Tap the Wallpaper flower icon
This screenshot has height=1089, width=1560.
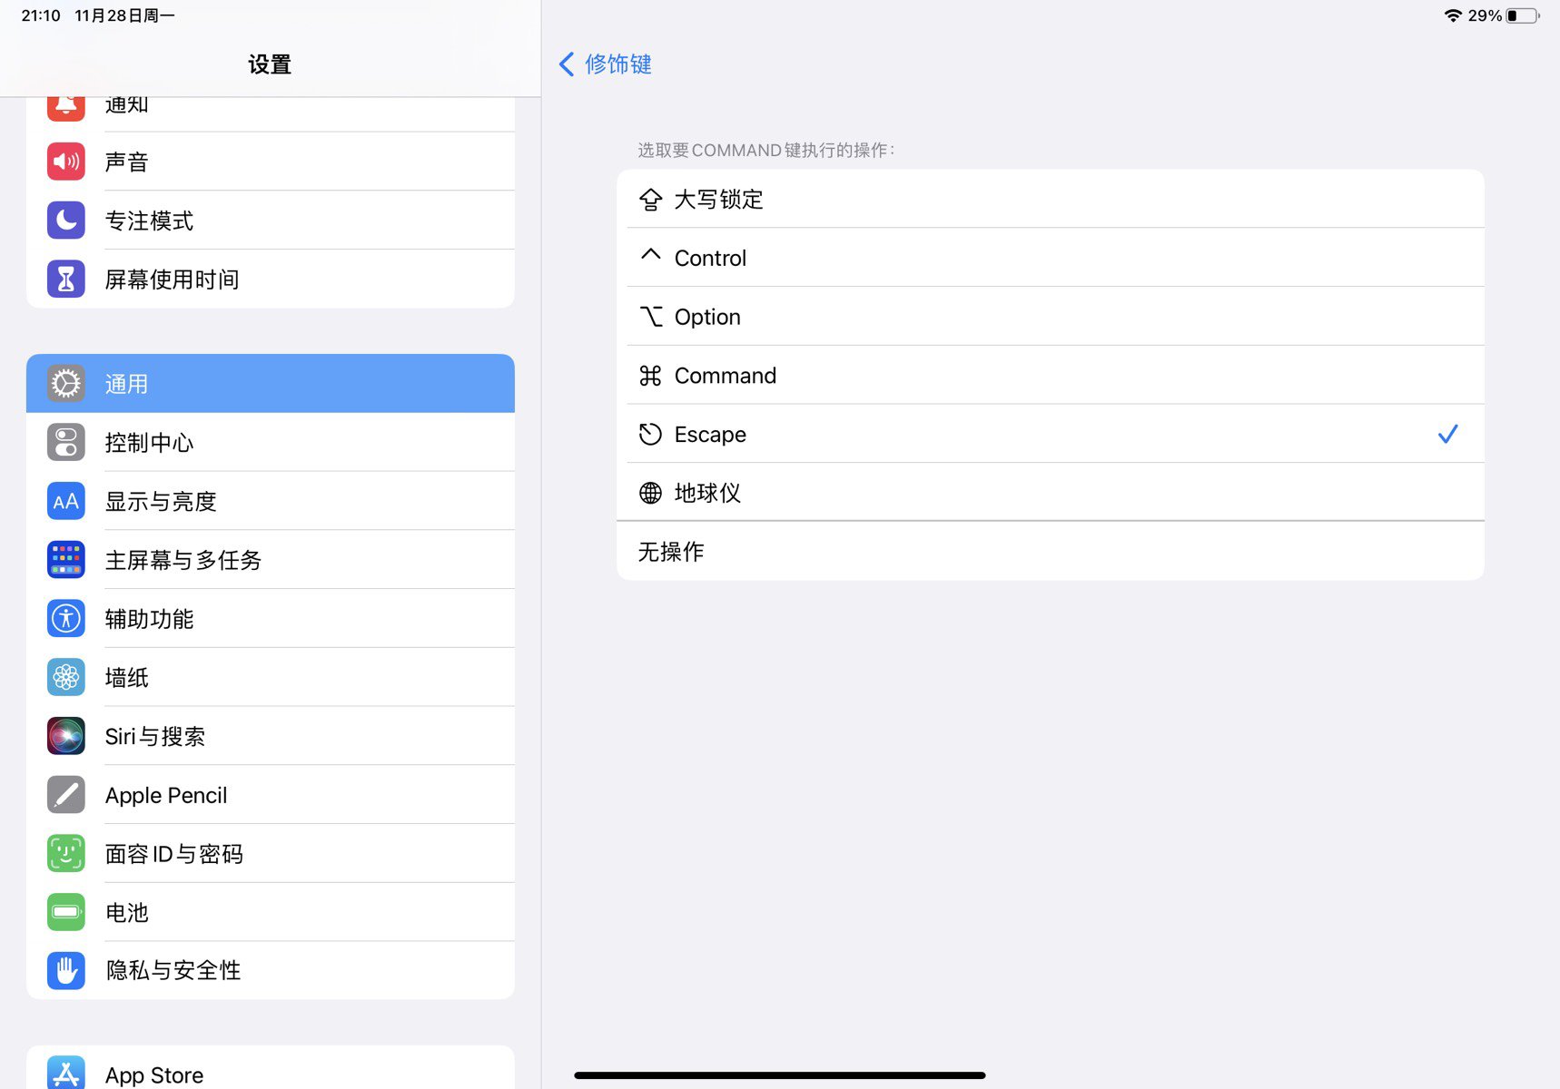[x=65, y=677]
